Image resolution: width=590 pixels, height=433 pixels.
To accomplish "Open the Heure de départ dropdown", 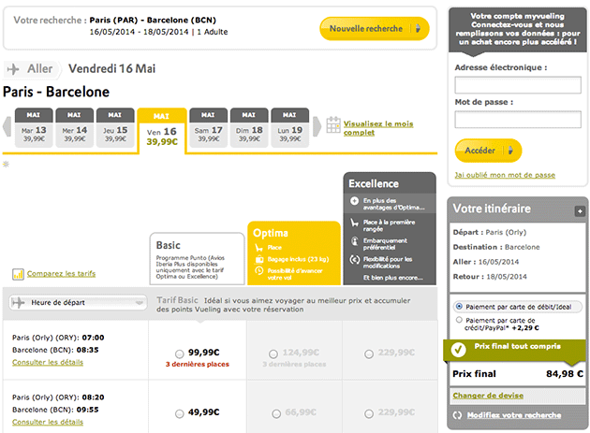I will [78, 303].
